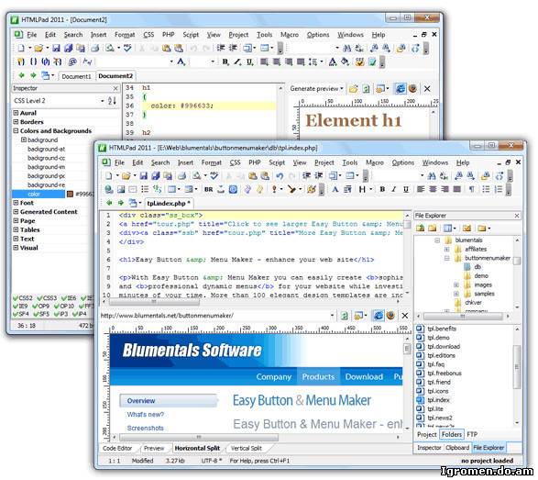The height and width of the screenshot is (480, 538).
Task: Click the heading H icon in toolbar
Action: click(362, 189)
